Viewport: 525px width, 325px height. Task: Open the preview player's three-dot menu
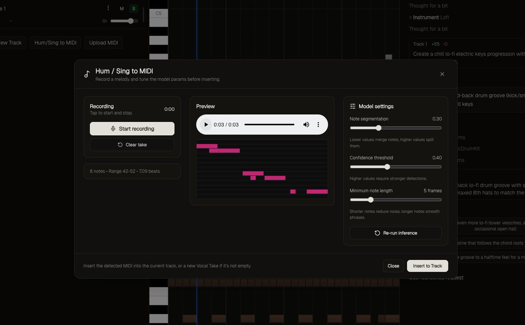(x=318, y=124)
